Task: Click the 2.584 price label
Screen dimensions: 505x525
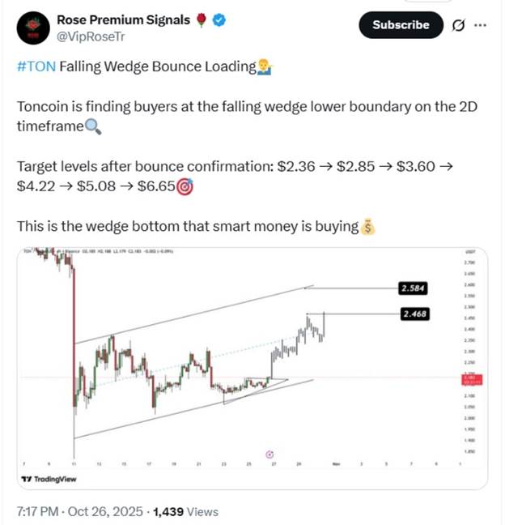Action: pyautogui.click(x=412, y=288)
